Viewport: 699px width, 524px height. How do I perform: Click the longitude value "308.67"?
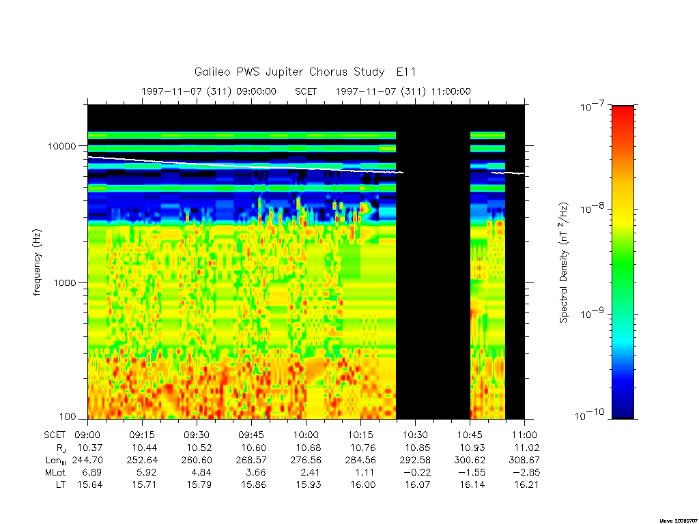524,461
